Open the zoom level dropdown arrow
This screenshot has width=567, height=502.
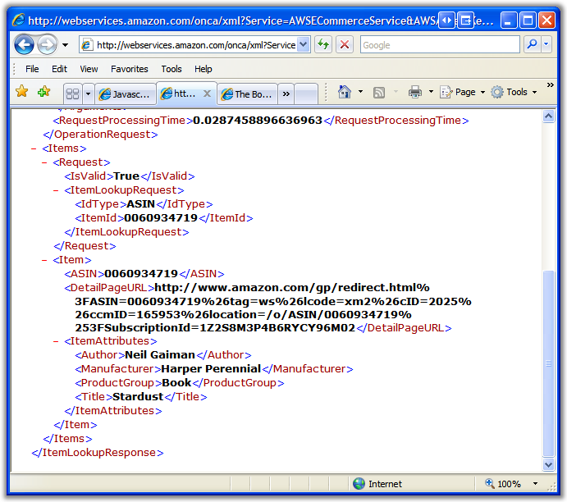[535, 484]
